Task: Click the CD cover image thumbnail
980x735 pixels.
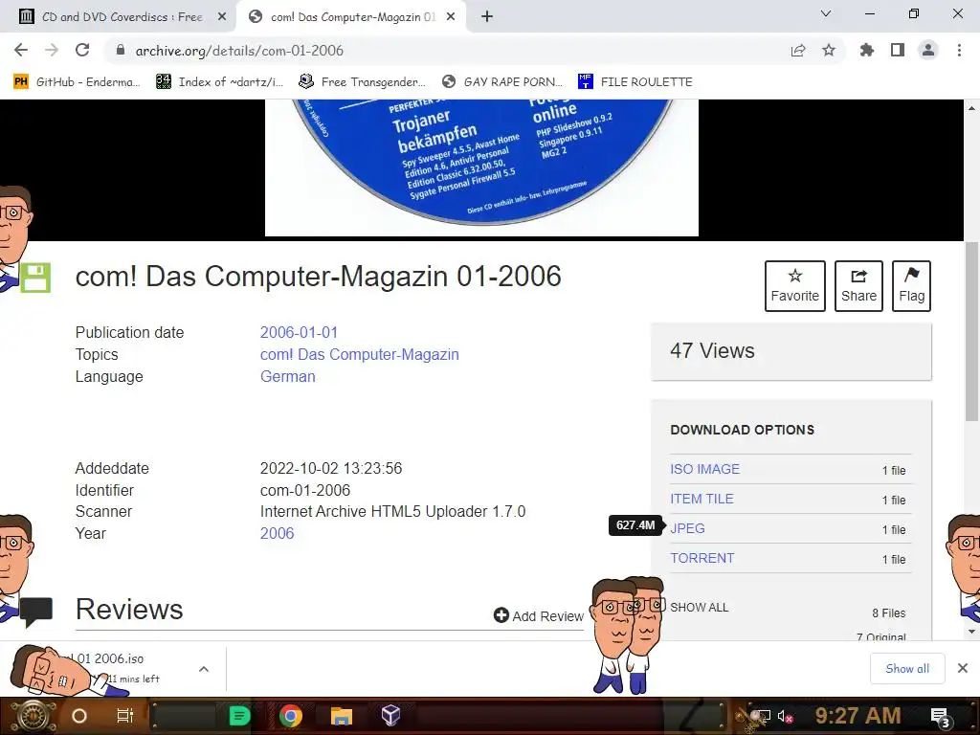Action: tap(481, 167)
